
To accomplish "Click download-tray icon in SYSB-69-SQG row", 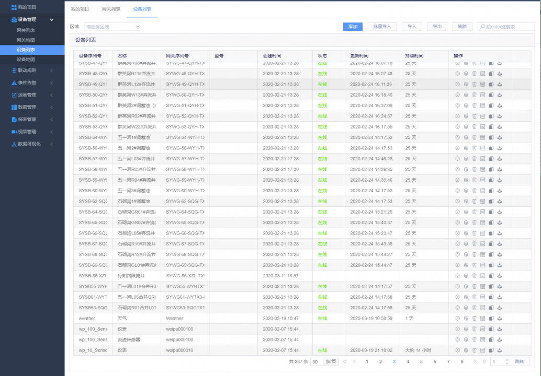I will [x=500, y=265].
